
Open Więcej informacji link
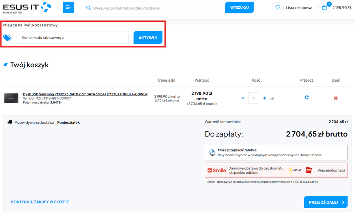pos(331,170)
